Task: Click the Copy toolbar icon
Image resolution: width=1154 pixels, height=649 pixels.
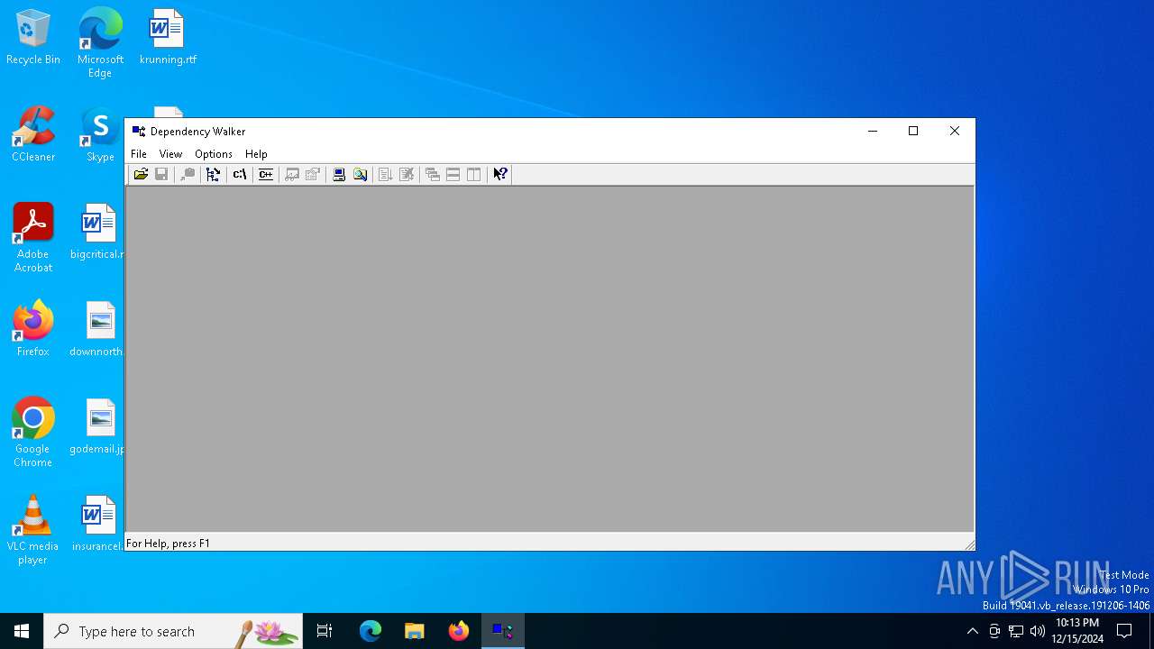Action: tap(188, 174)
